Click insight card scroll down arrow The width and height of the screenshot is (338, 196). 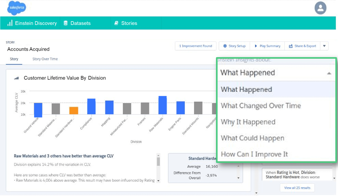point(334,178)
